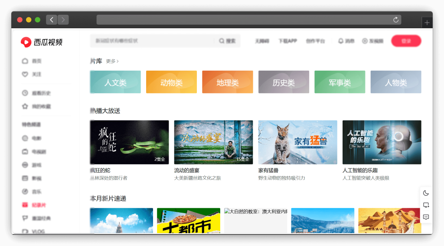Click the magnifier 搜索 search button
Screen dimensions: 444x246
click(227, 41)
